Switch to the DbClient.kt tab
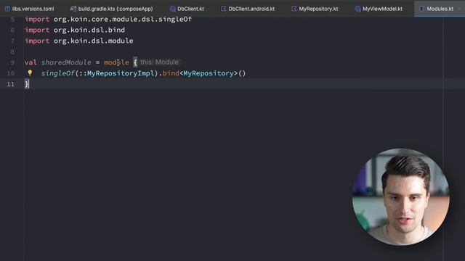 point(187,9)
